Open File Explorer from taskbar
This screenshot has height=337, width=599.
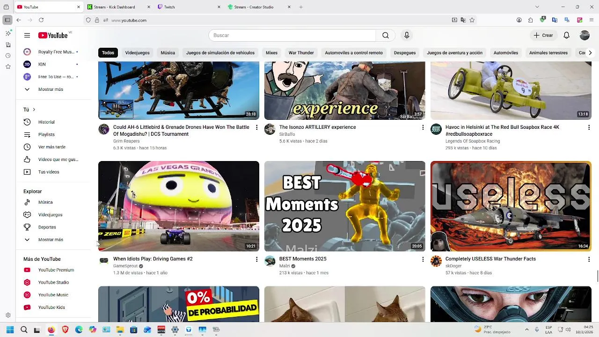[120, 330]
